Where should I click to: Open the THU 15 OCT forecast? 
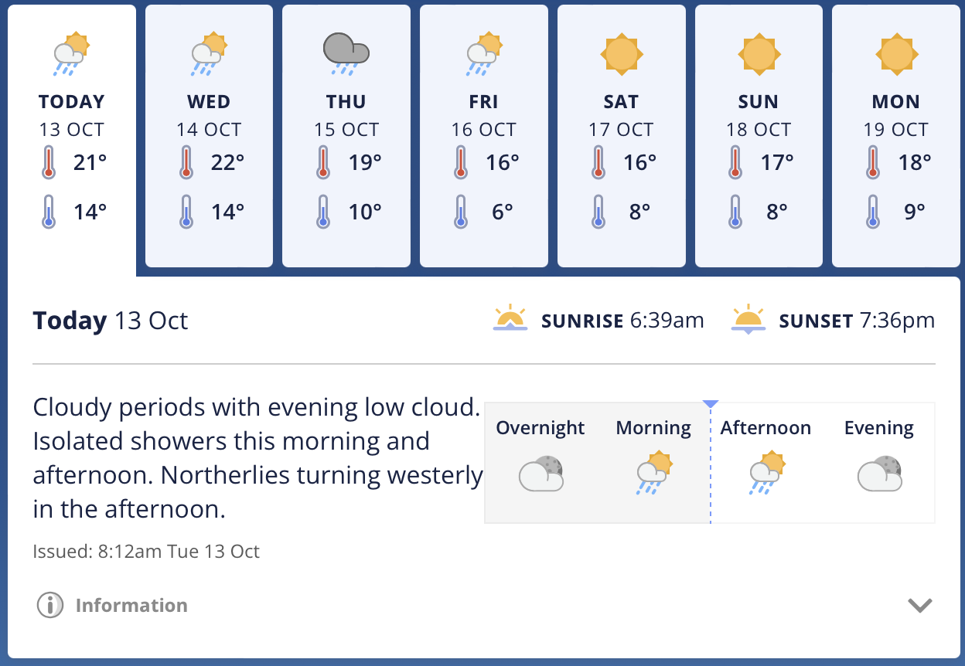[x=346, y=136]
